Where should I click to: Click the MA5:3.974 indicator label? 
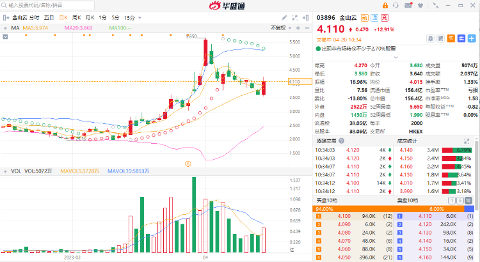(35, 28)
